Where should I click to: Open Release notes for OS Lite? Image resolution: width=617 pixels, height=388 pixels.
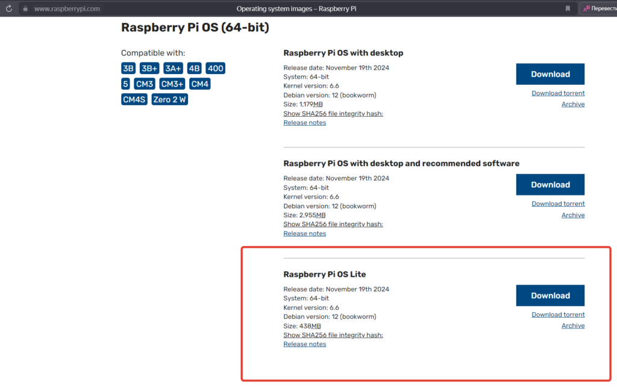[x=304, y=344]
